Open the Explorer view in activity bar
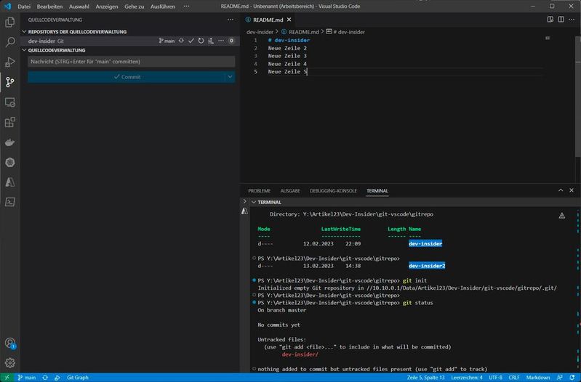This screenshot has width=581, height=382. coord(10,23)
